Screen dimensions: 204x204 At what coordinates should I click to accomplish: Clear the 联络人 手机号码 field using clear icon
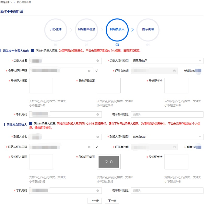(98, 191)
